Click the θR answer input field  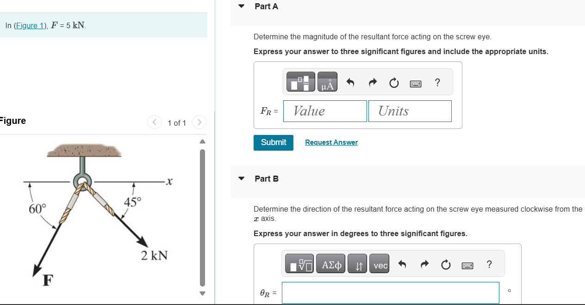coord(390,293)
